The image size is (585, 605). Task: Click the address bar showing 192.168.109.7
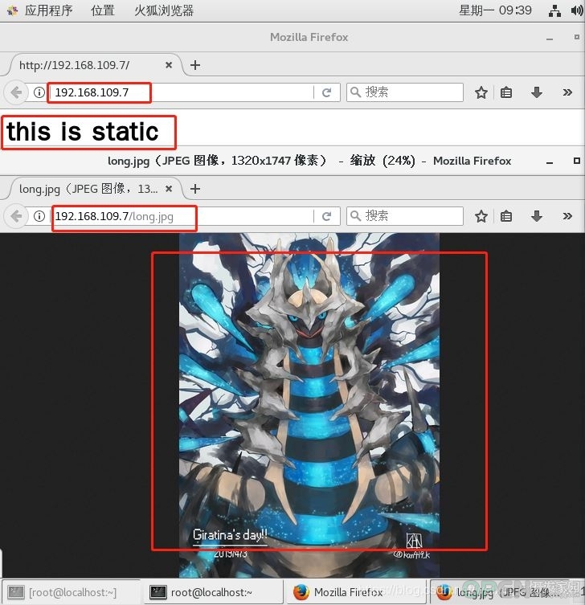click(x=182, y=92)
